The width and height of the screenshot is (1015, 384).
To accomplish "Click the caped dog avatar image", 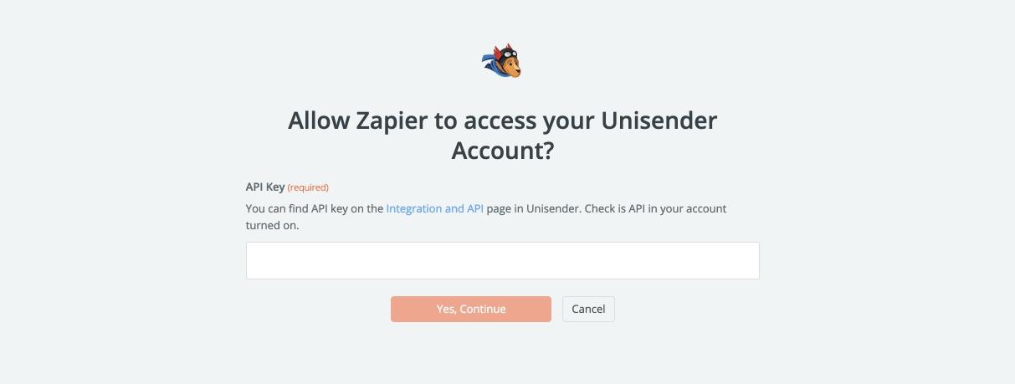I will 502,63.
